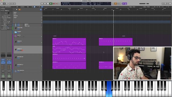Expand the Region MIDI Defaults disclosure triangle
Viewport: 172px width, 97px height.
point(1,7)
